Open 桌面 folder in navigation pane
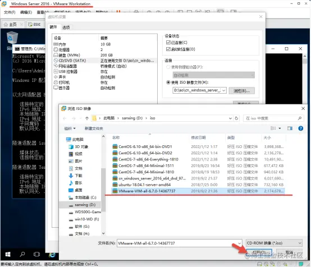 [x=76, y=190]
